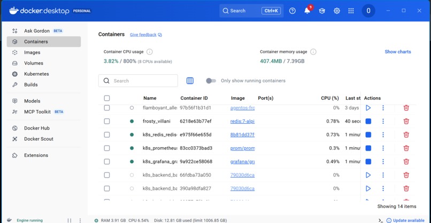This screenshot has width=431, height=223.
Task: Open Settings gear icon
Action: pos(337,11)
